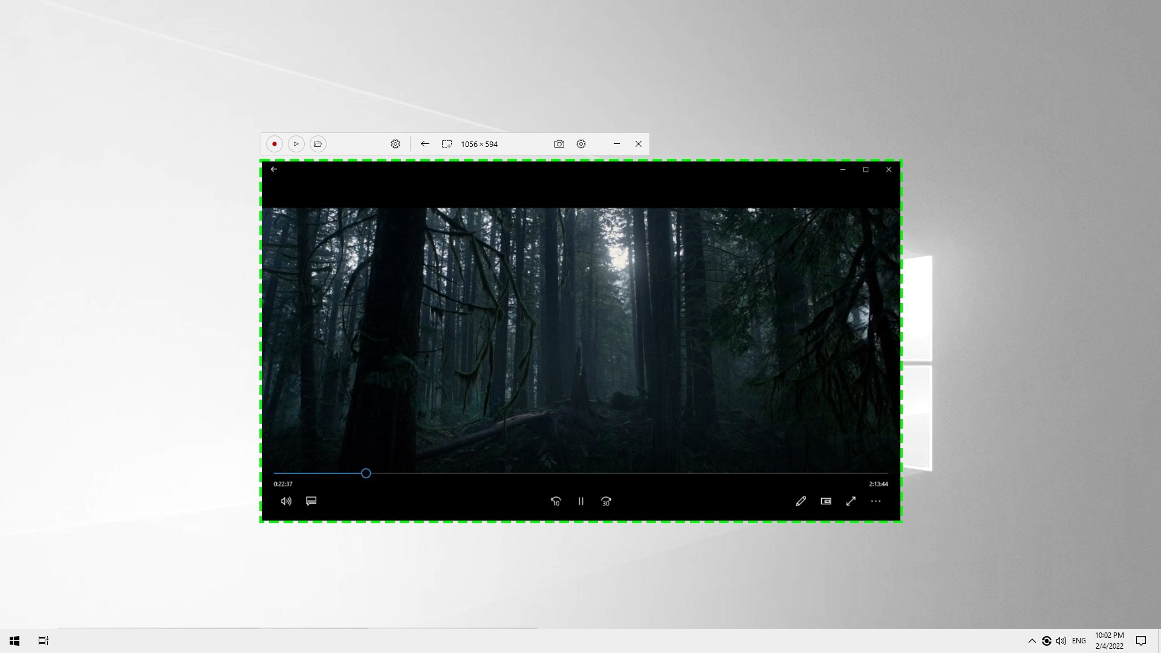Toggle full screen playback
Viewport: 1161px width, 653px height.
[851, 501]
